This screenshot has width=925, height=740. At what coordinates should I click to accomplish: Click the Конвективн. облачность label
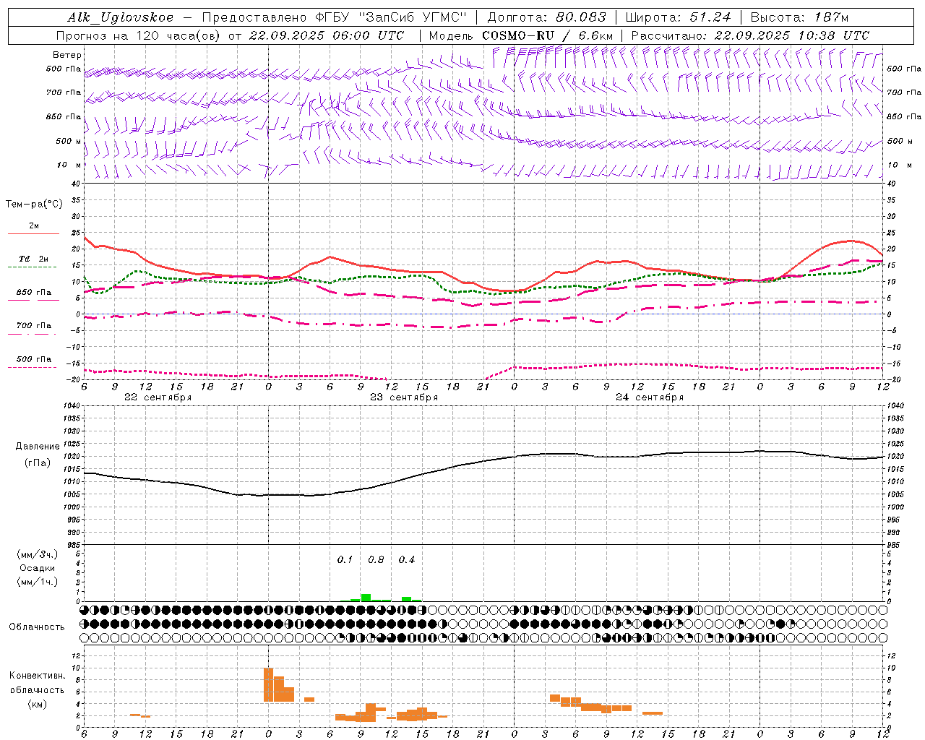coord(37,683)
